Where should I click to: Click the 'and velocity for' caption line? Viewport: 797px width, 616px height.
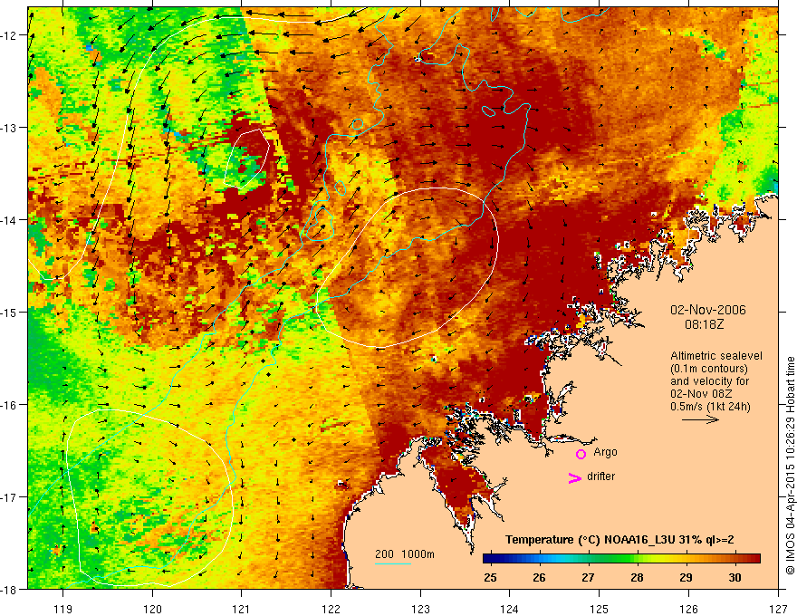pyautogui.click(x=709, y=381)
